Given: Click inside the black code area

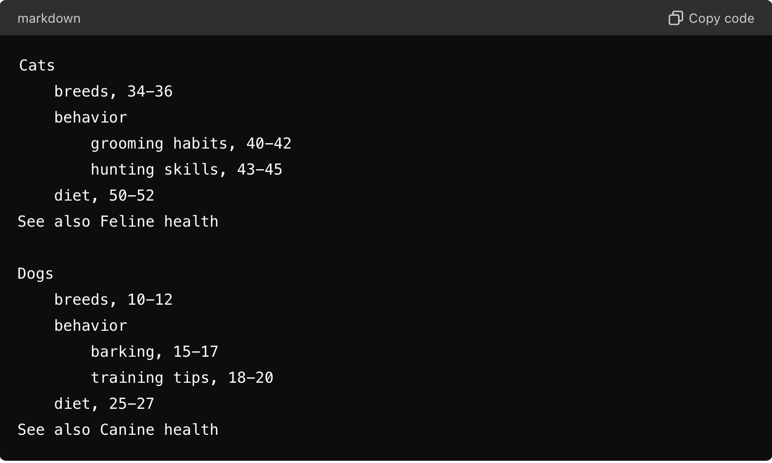Looking at the screenshot, I should coord(434,244).
